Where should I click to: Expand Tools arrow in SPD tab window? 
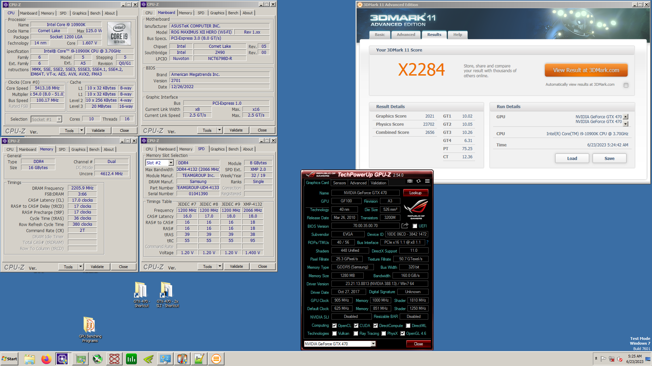pyautogui.click(x=220, y=266)
